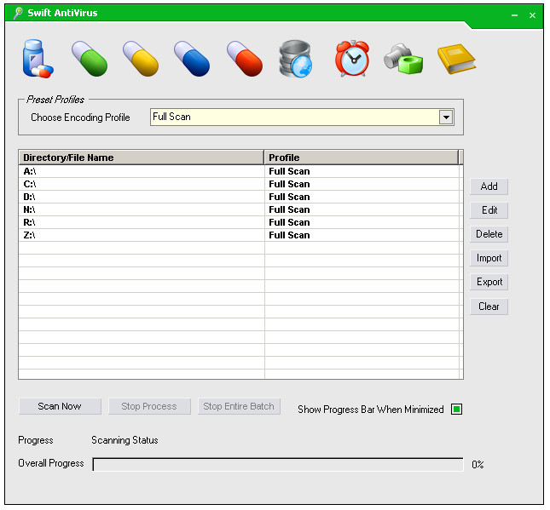Click the Clear button
550x510 pixels.
(489, 307)
